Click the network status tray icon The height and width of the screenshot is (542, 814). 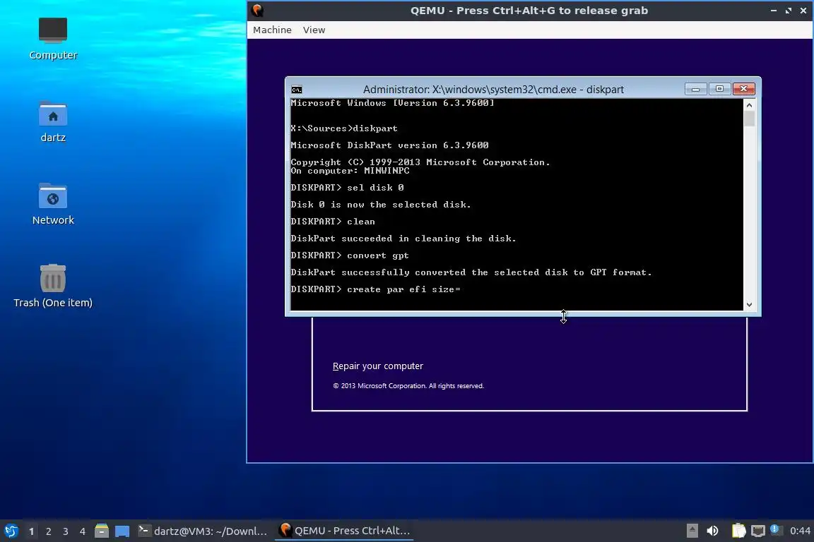point(758,531)
